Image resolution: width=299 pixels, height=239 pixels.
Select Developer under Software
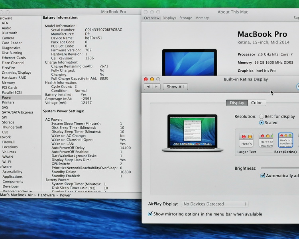pos(11,186)
